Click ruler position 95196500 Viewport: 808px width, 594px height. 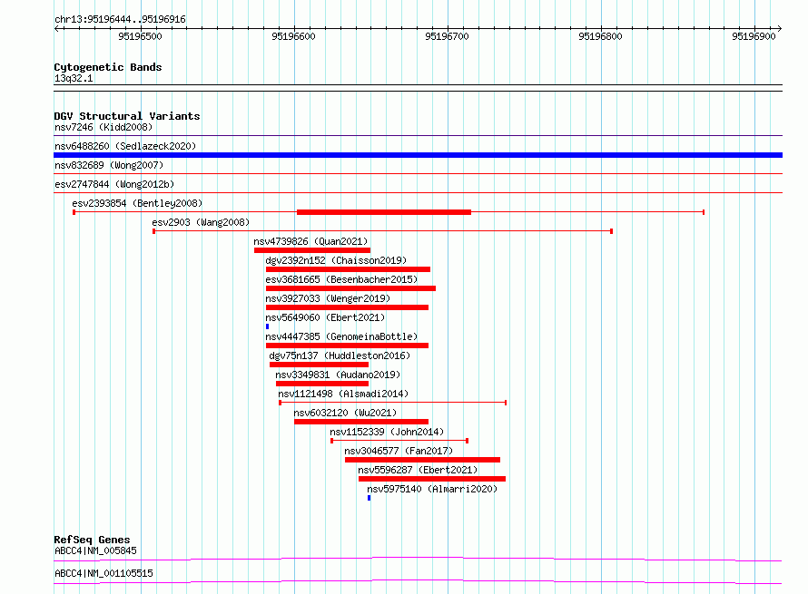pos(140,36)
